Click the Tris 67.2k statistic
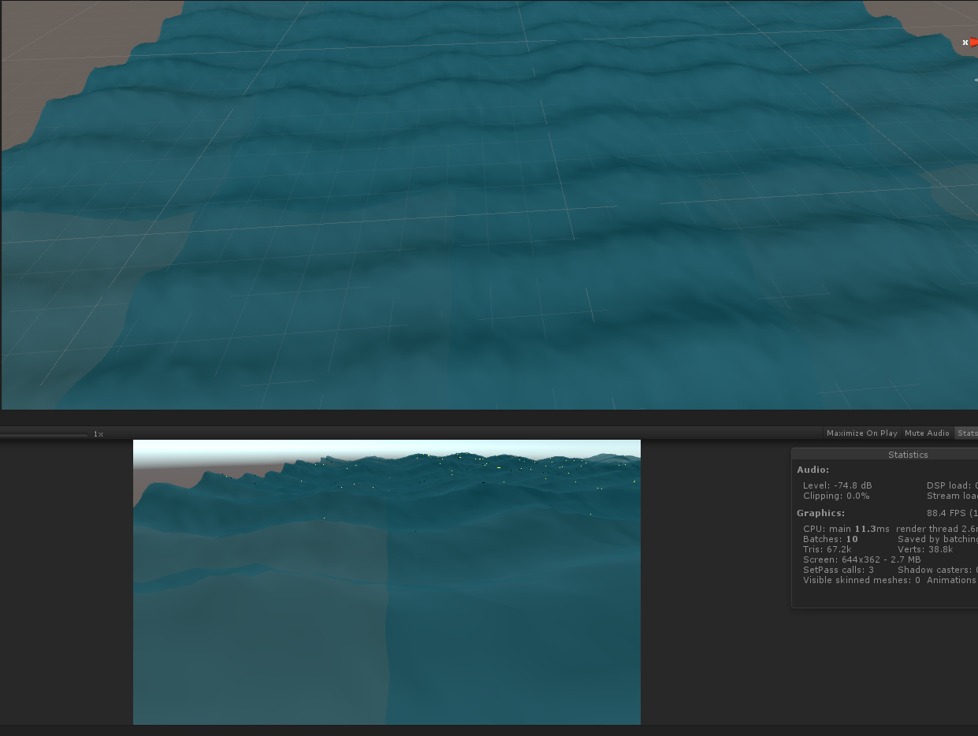 (827, 549)
